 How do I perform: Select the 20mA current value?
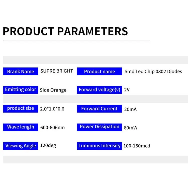[130, 109]
